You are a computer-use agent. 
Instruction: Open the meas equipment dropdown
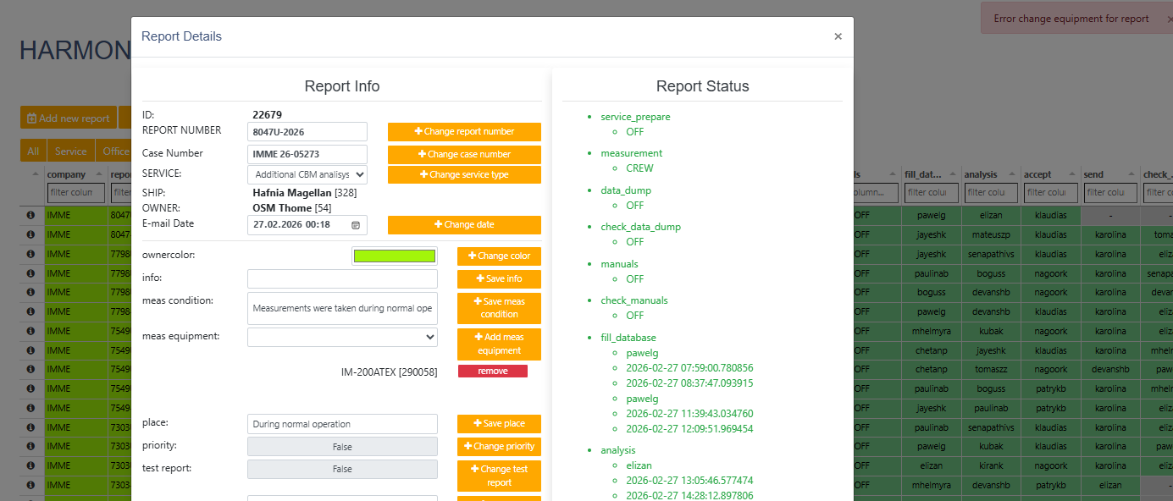click(x=342, y=337)
